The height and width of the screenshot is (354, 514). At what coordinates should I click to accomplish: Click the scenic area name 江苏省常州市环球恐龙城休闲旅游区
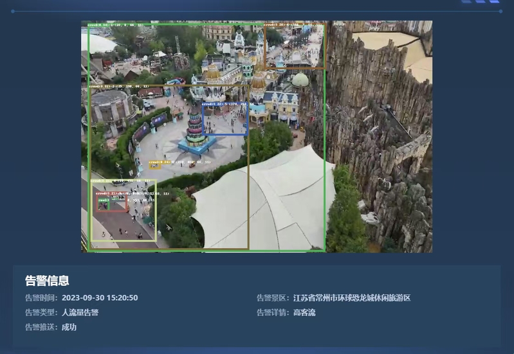tap(351, 298)
